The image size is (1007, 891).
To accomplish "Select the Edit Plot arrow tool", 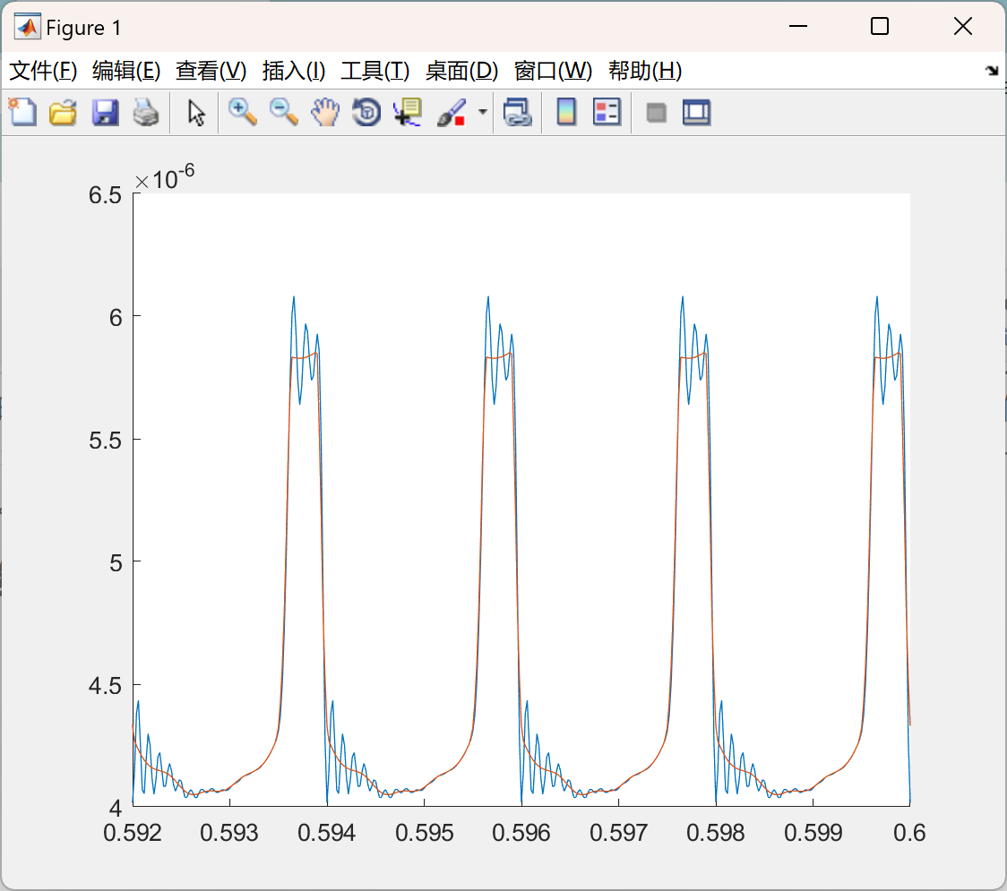I will click(196, 112).
